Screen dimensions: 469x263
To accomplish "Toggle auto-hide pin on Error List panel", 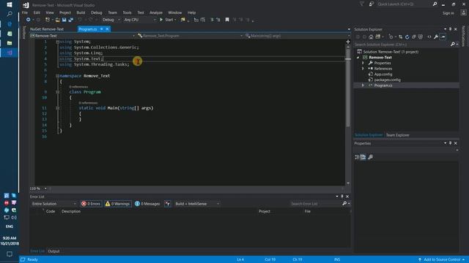I will click(342, 197).
